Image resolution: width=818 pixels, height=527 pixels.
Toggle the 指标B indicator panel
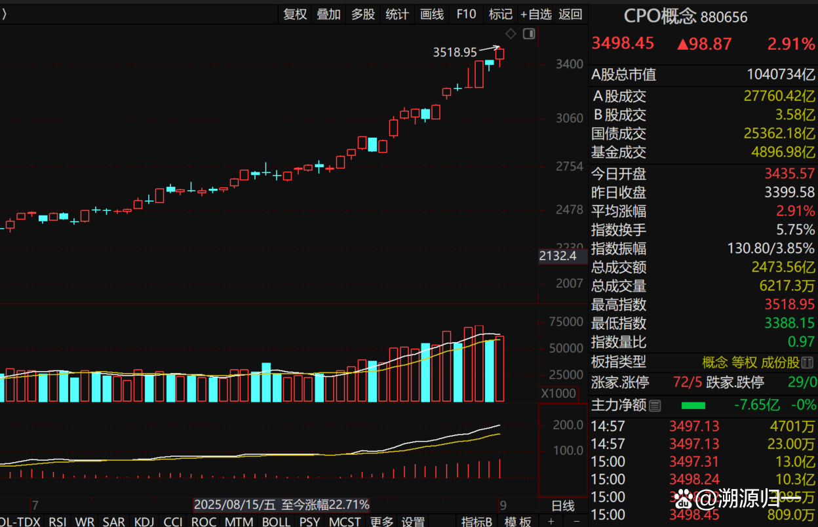pos(477,522)
